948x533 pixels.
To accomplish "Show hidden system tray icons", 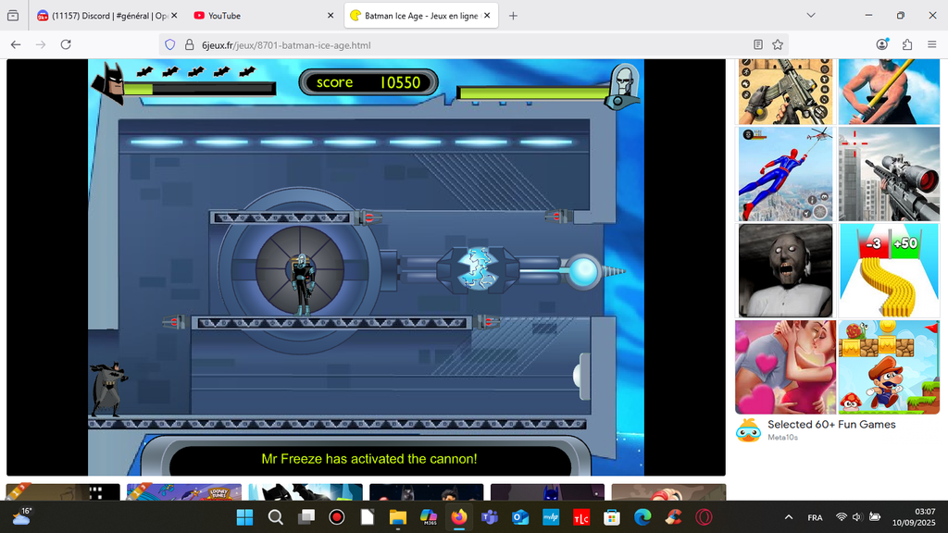I will tap(789, 517).
